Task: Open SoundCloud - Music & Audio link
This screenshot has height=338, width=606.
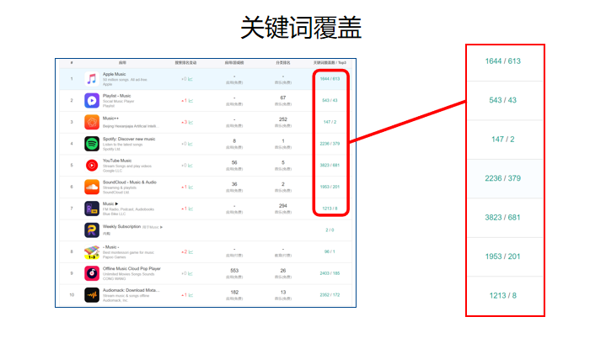Action: coord(130,182)
